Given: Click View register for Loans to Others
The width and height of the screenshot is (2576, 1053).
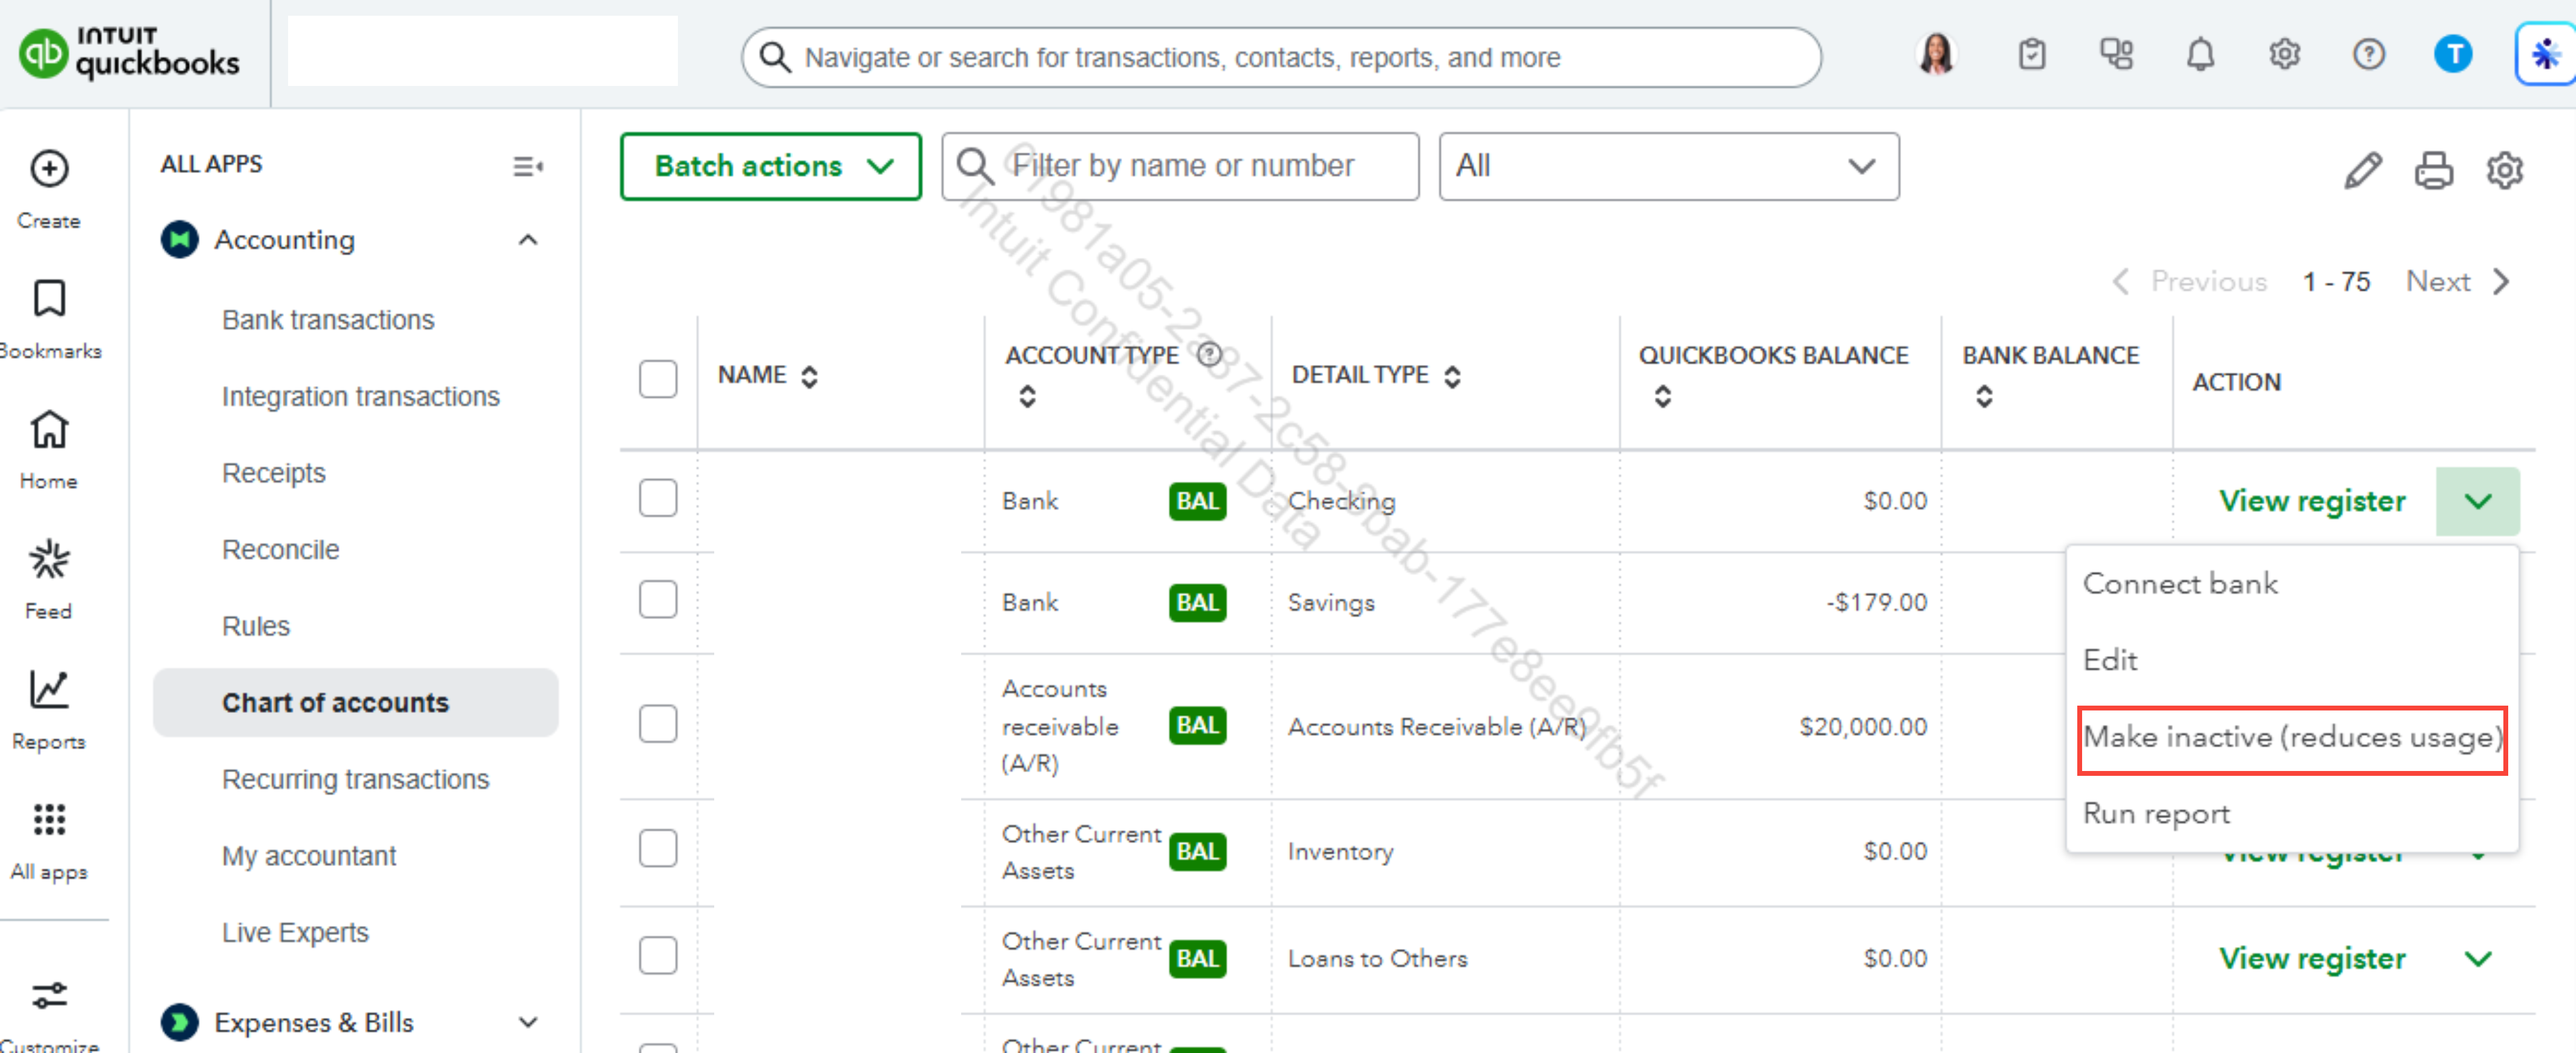Looking at the screenshot, I should pyautogui.click(x=2312, y=959).
